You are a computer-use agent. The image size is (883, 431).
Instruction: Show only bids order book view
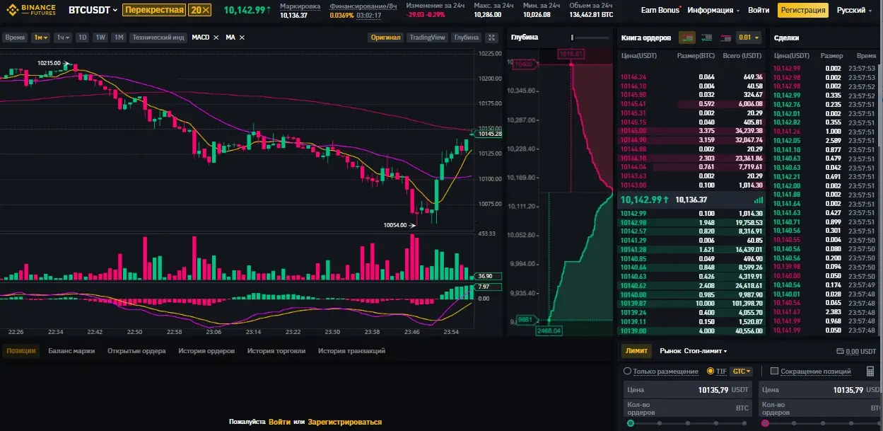tap(706, 38)
